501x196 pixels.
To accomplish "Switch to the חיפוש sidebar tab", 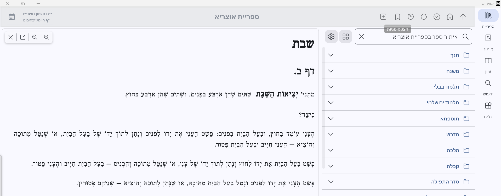I will [488, 87].
